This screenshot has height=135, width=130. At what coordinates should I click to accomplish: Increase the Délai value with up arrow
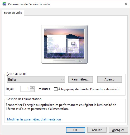pos(32,88)
